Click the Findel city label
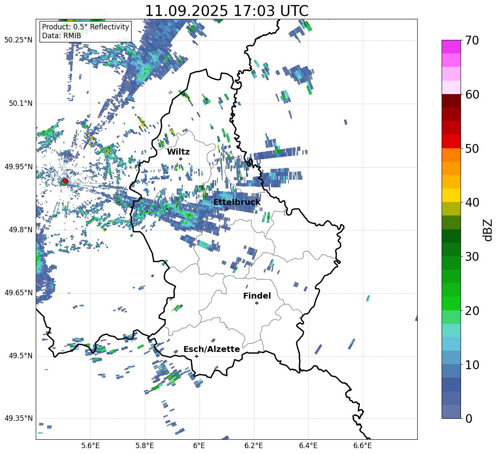Image resolution: width=498 pixels, height=454 pixels. (x=257, y=296)
